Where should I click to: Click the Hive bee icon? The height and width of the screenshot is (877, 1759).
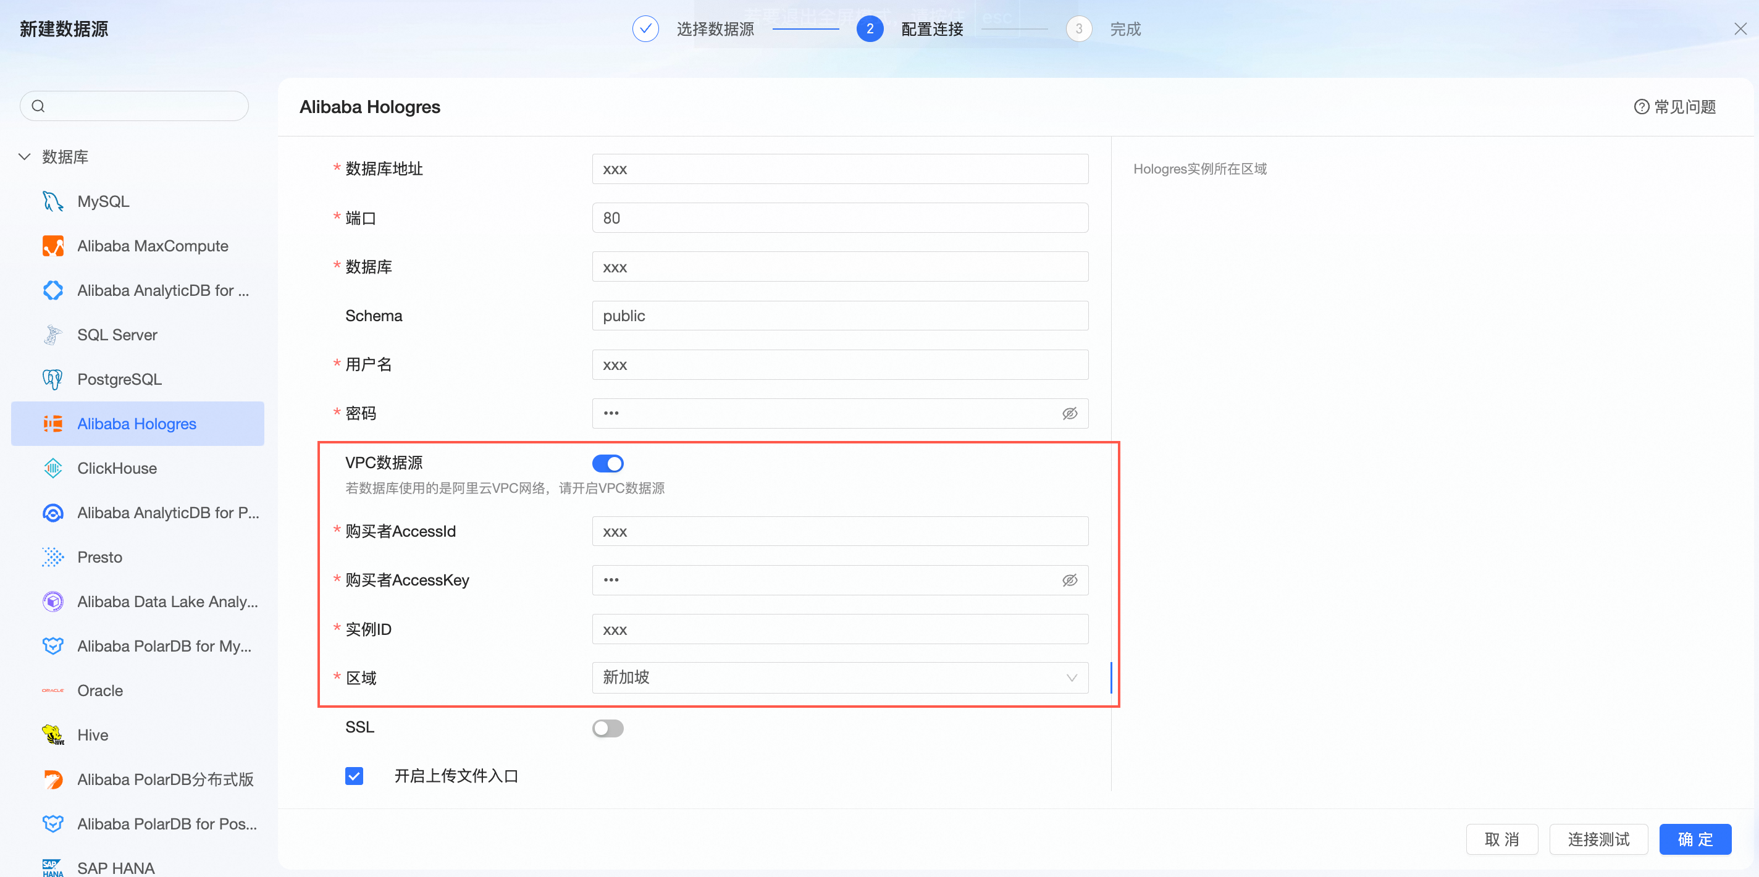coord(52,735)
